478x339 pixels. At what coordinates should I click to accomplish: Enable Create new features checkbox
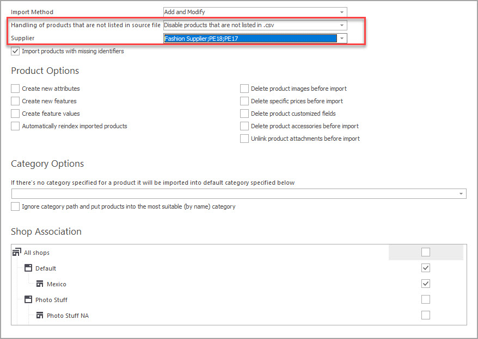coord(15,101)
